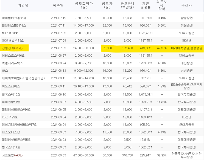Click competition ratio 837.2:1

coord(146,78)
